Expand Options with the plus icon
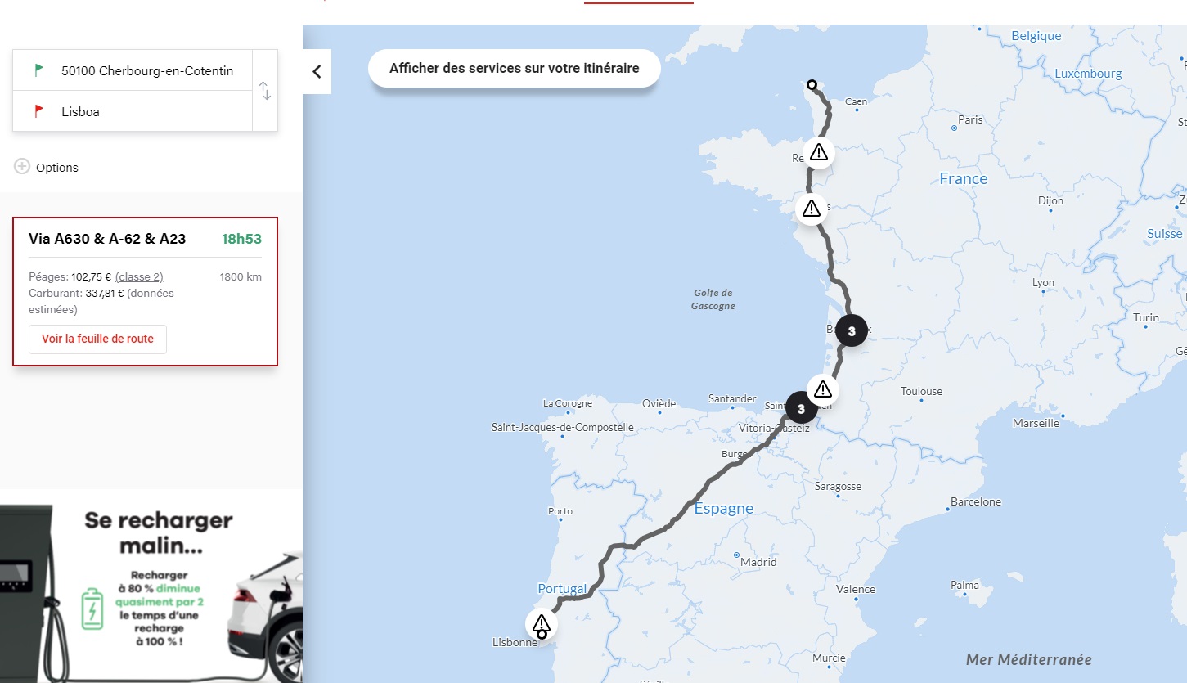This screenshot has height=683, width=1187. pos(21,167)
